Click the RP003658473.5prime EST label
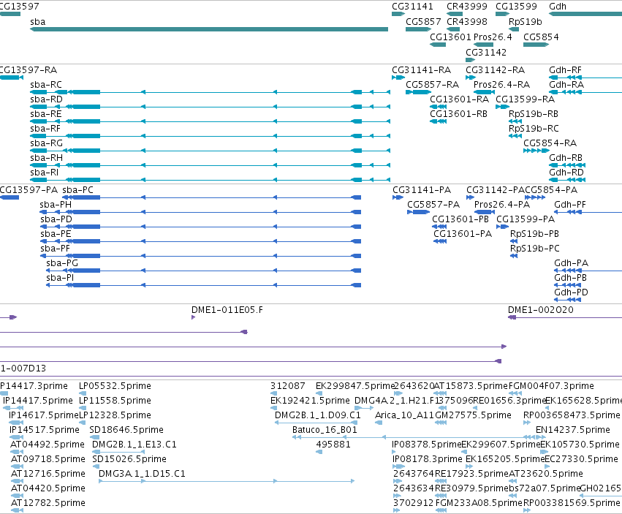Screen dimensions: 622x514 pyautogui.click(x=572, y=415)
